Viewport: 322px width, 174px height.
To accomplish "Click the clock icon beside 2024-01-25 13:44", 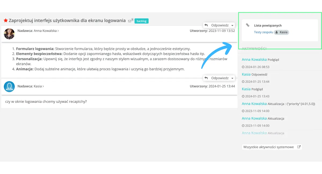I will (243, 82).
